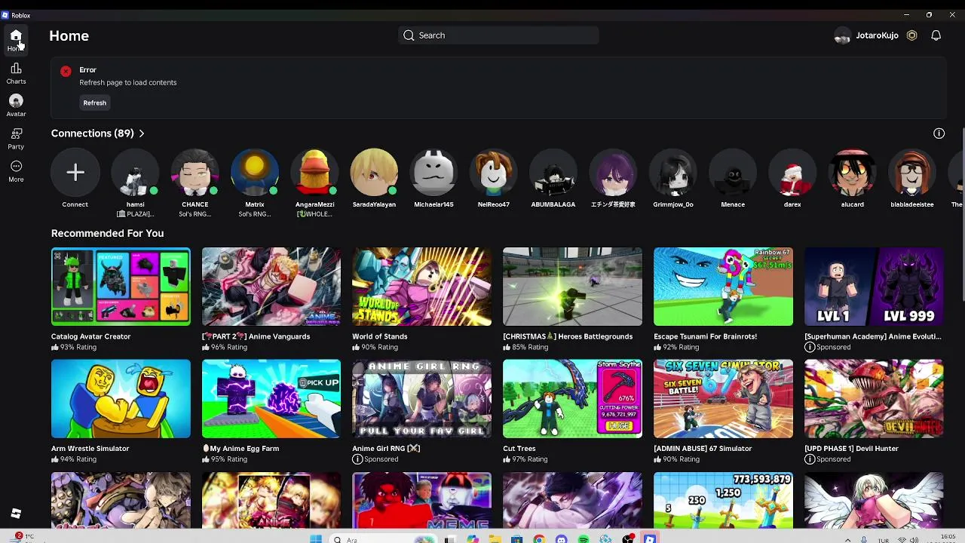Click Sponsored info icon under Devil Hunter
Viewport: 965px width, 543px height.
810,459
